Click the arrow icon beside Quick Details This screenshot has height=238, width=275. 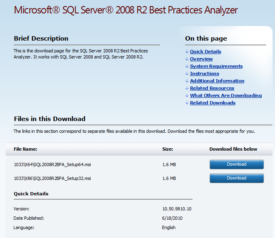[x=187, y=52]
